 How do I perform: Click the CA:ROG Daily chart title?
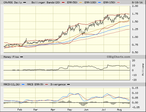click(x=13, y=3)
